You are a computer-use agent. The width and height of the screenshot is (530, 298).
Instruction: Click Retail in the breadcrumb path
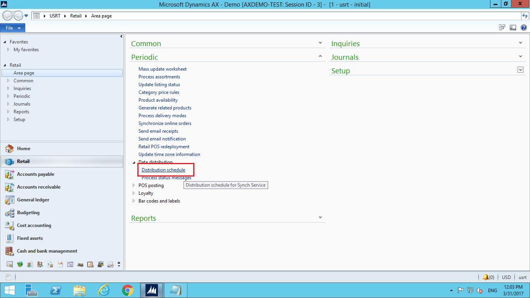coord(76,16)
